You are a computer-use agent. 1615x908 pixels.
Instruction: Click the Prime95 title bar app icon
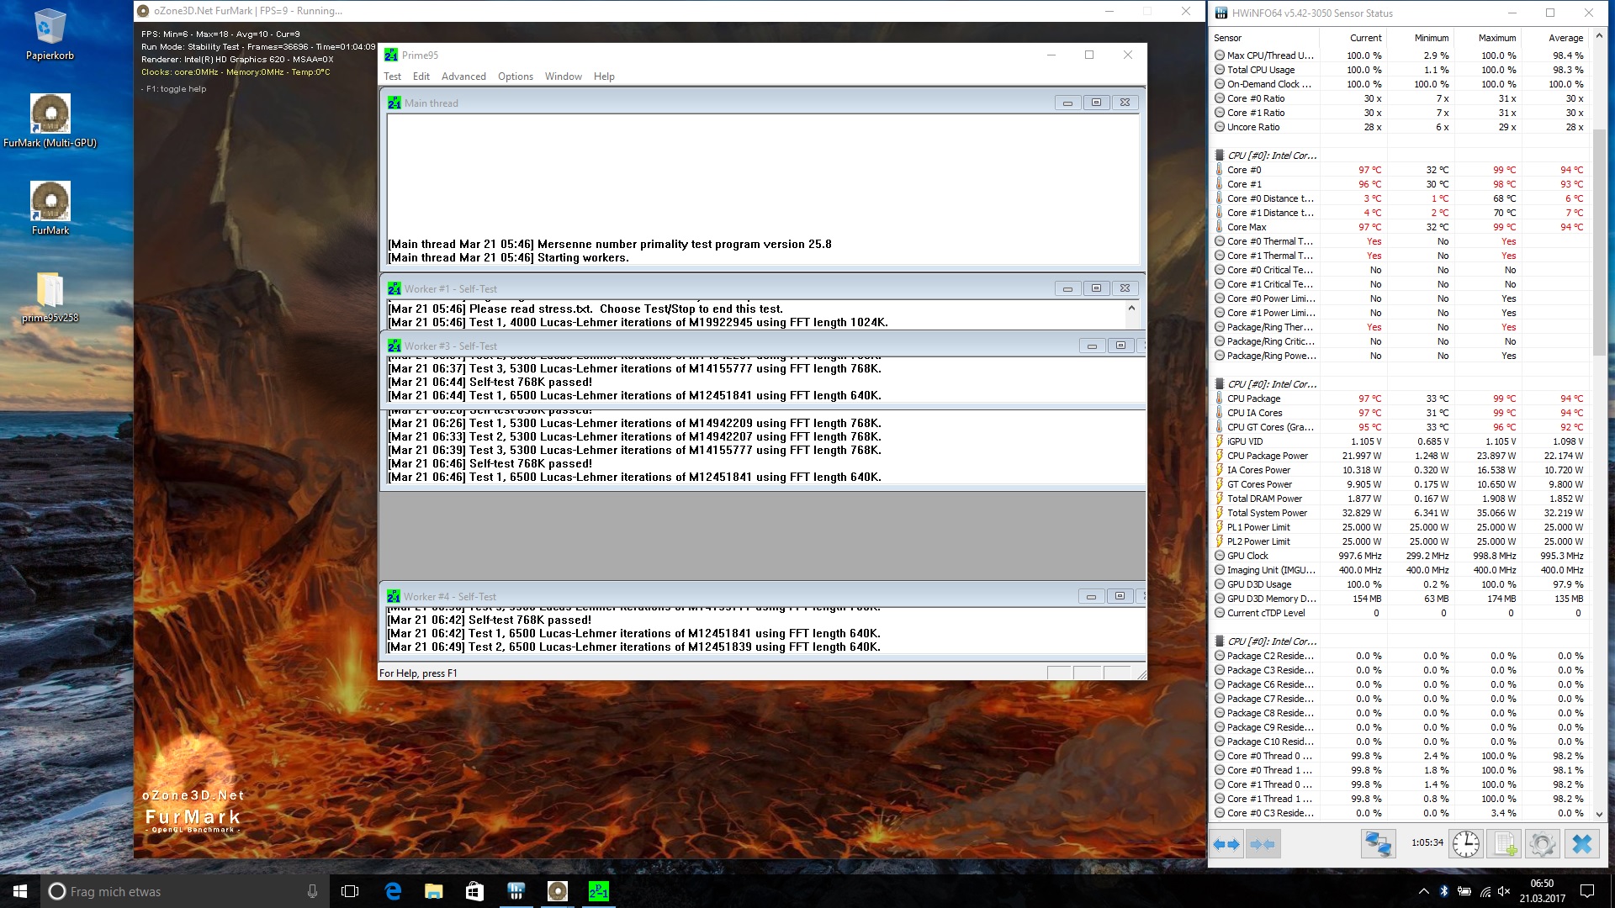coord(391,55)
